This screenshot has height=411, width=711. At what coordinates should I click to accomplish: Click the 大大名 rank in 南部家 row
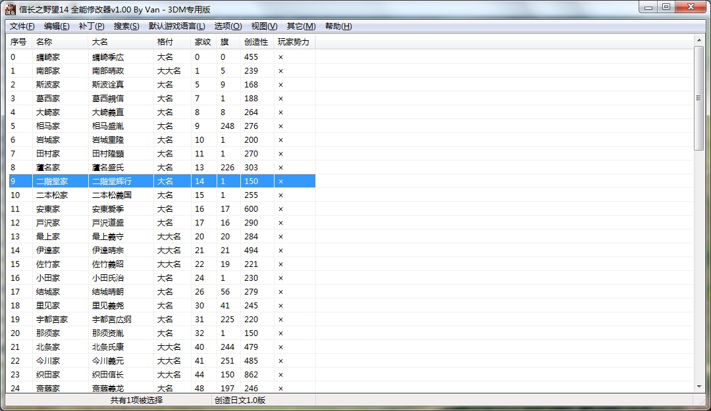click(x=169, y=70)
